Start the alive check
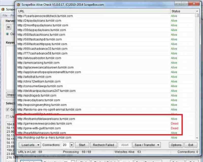This screenshot has height=162, width=203. 82,145
